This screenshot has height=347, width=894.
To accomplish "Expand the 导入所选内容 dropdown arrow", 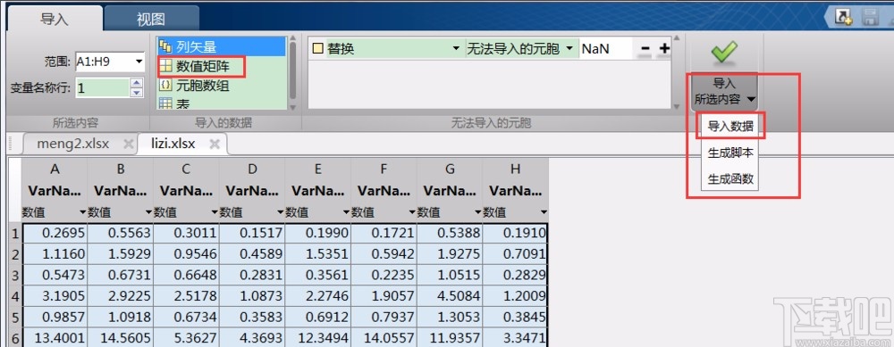I will click(751, 99).
